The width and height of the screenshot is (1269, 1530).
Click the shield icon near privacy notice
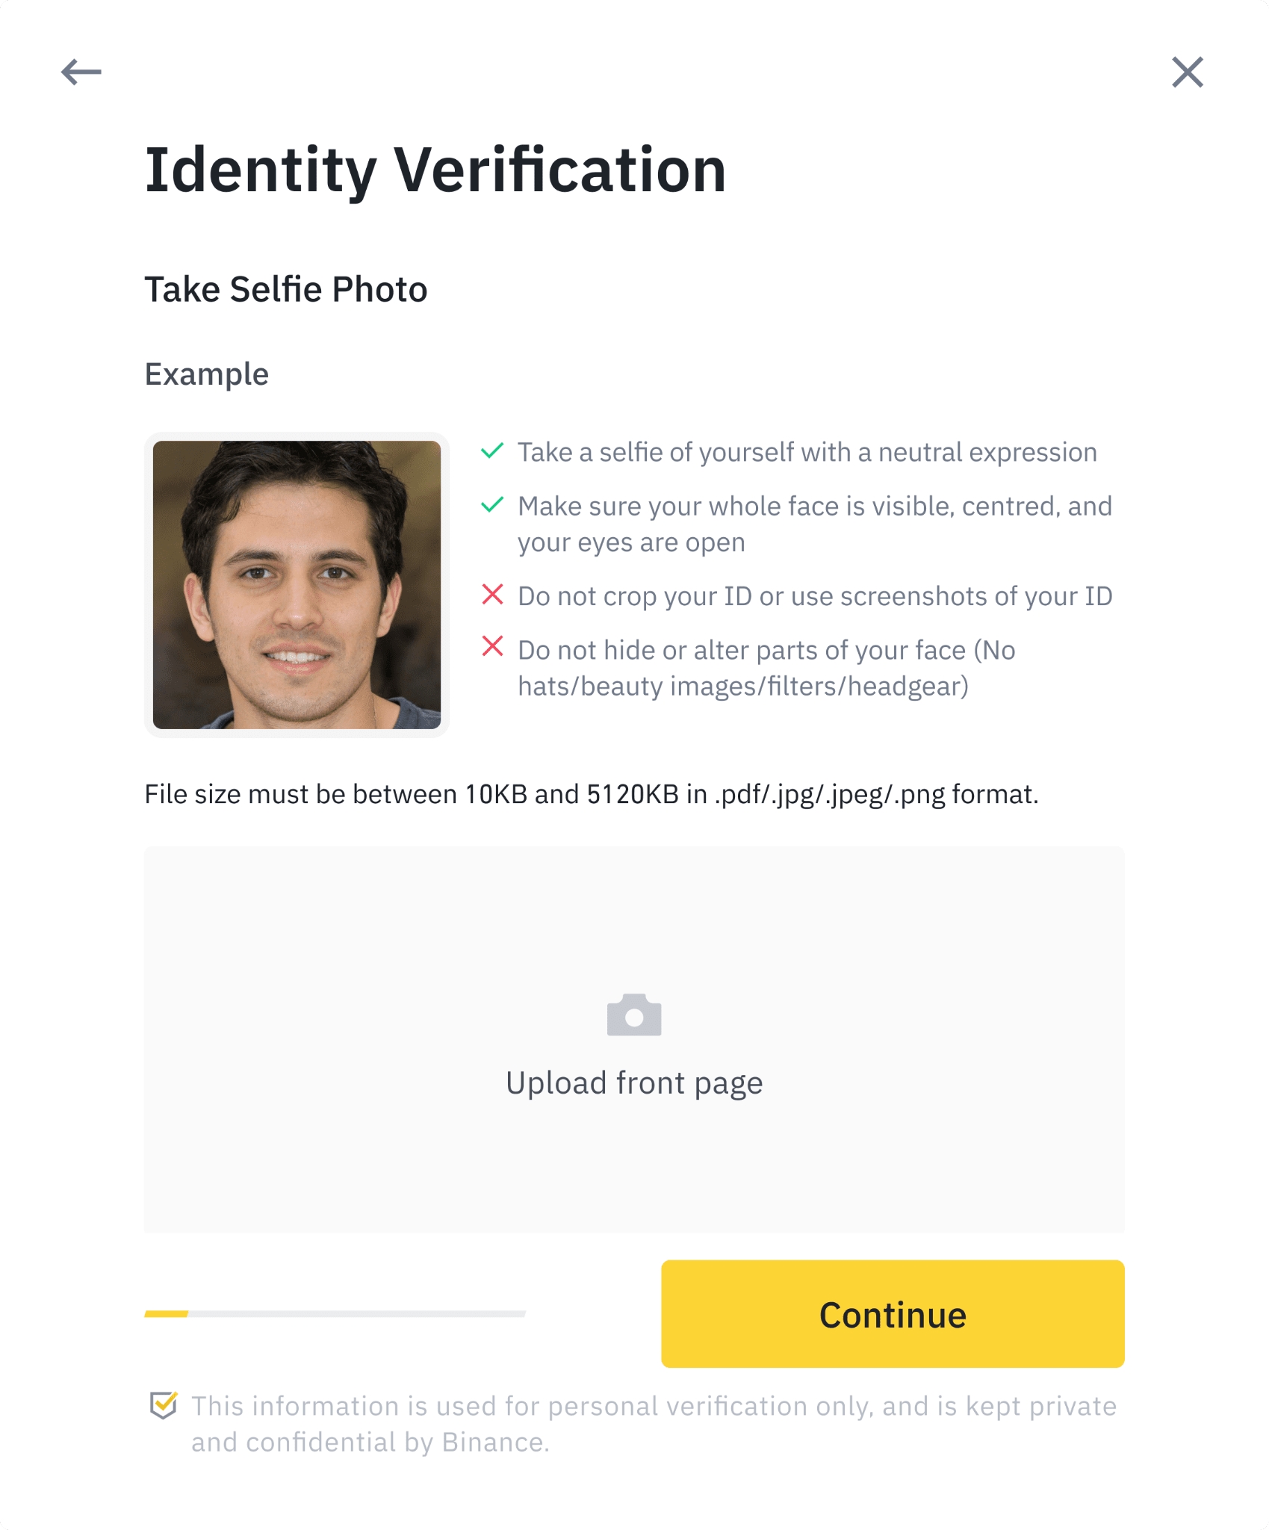pyautogui.click(x=163, y=1405)
